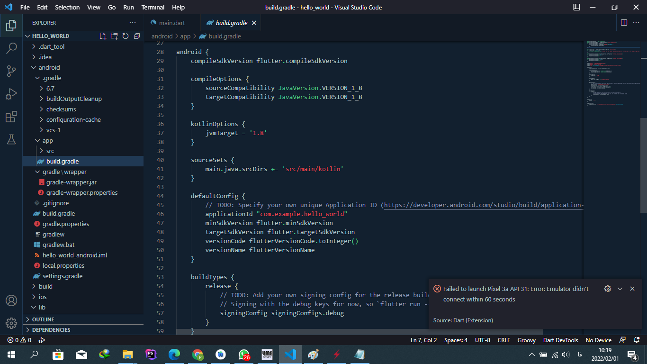Change line endings via CRLF
Image resolution: width=647 pixels, height=364 pixels.
tap(504, 340)
